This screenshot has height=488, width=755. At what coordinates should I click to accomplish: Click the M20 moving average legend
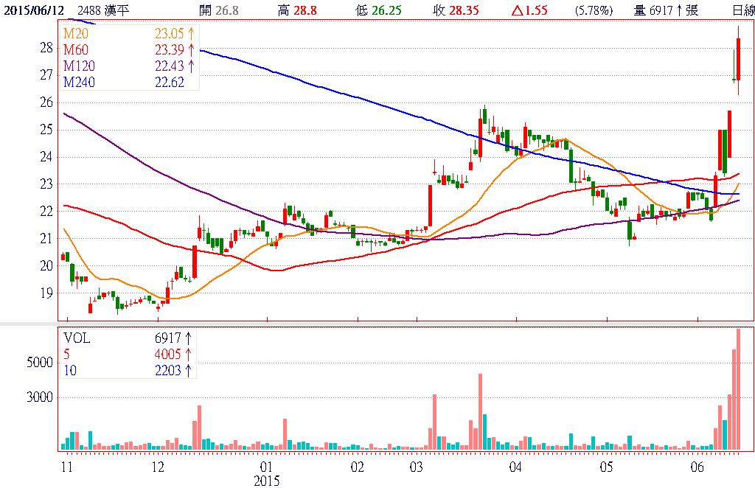click(x=128, y=33)
